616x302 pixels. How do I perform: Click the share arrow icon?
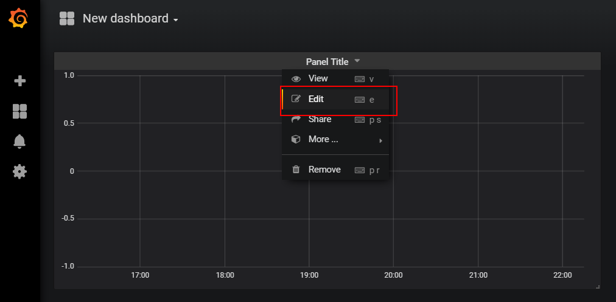[x=296, y=119]
